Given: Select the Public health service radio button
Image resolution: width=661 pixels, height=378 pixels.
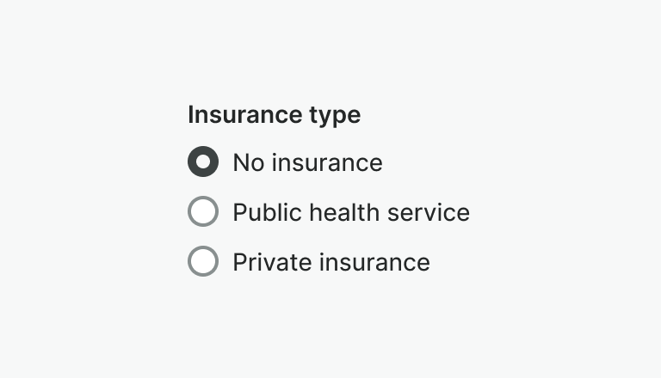Looking at the screenshot, I should click(203, 212).
